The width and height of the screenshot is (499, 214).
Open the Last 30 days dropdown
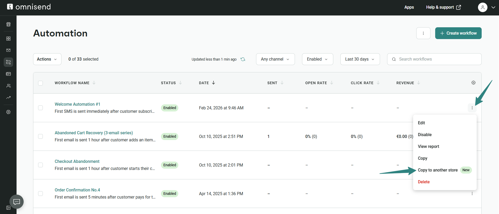coord(360,59)
